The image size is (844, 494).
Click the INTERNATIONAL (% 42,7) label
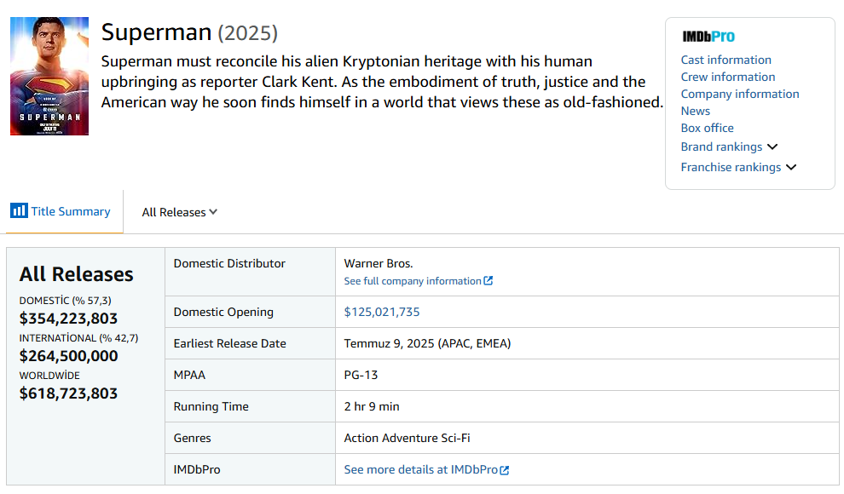[x=78, y=338]
